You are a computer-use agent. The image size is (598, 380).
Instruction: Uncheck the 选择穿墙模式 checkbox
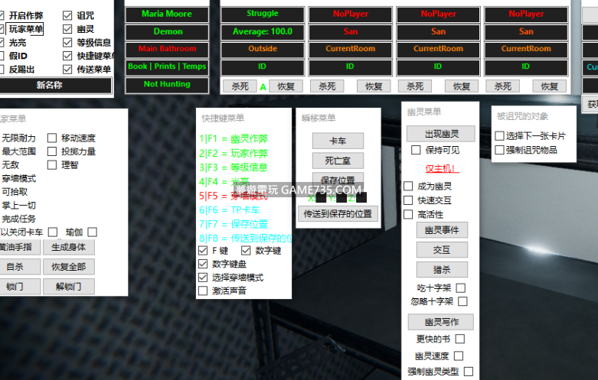[203, 278]
